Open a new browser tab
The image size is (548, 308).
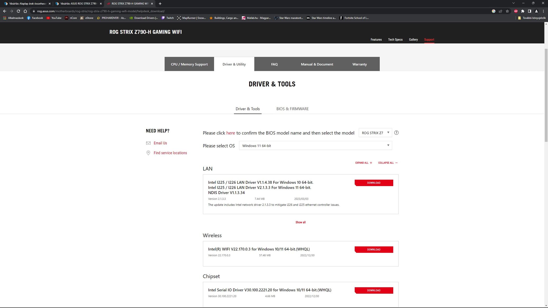[x=160, y=4]
